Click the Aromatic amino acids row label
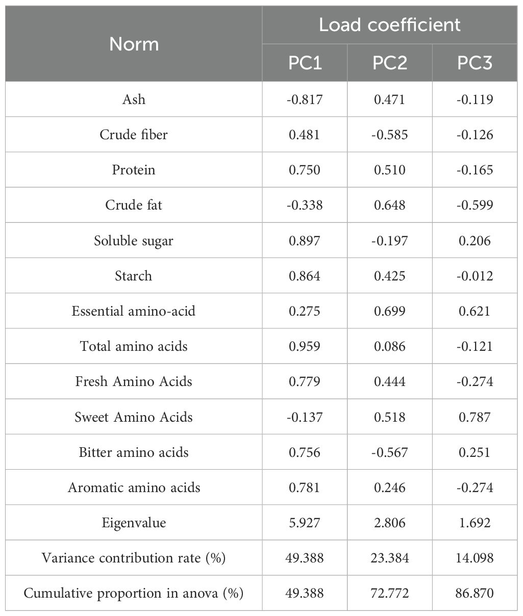 point(134,487)
